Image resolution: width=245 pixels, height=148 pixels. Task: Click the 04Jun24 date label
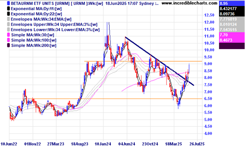point(127,144)
